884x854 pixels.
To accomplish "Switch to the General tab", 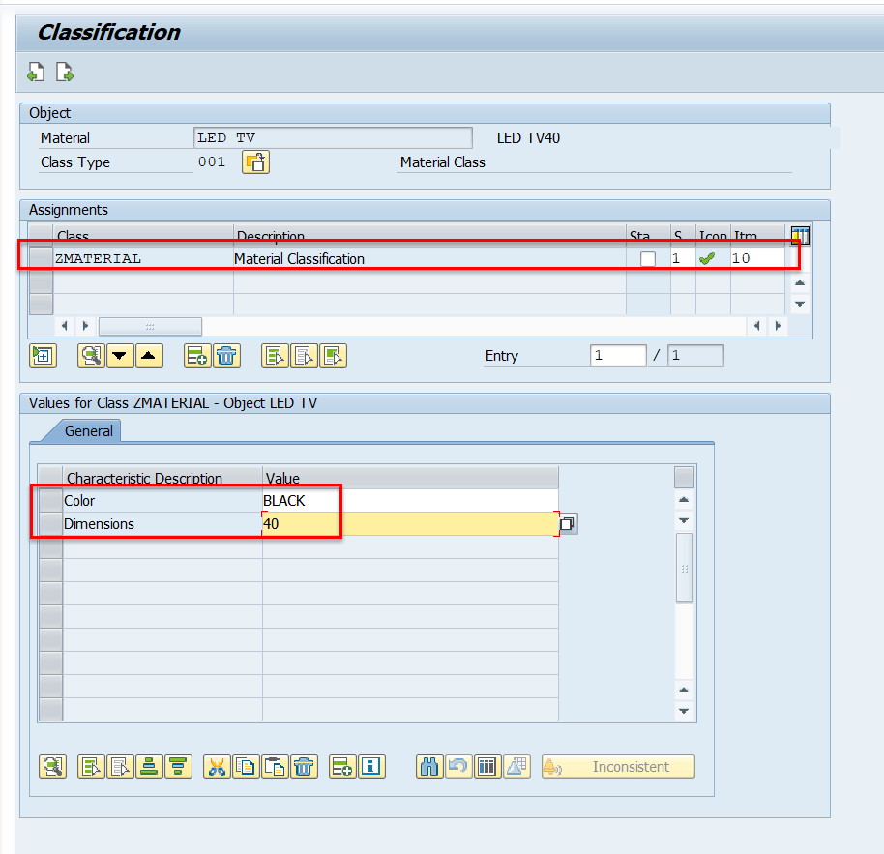I will tap(90, 431).
